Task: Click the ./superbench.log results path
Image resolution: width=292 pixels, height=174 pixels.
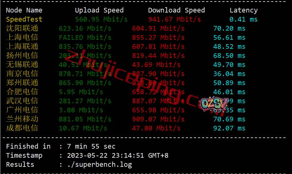Action: pyautogui.click(x=99, y=165)
